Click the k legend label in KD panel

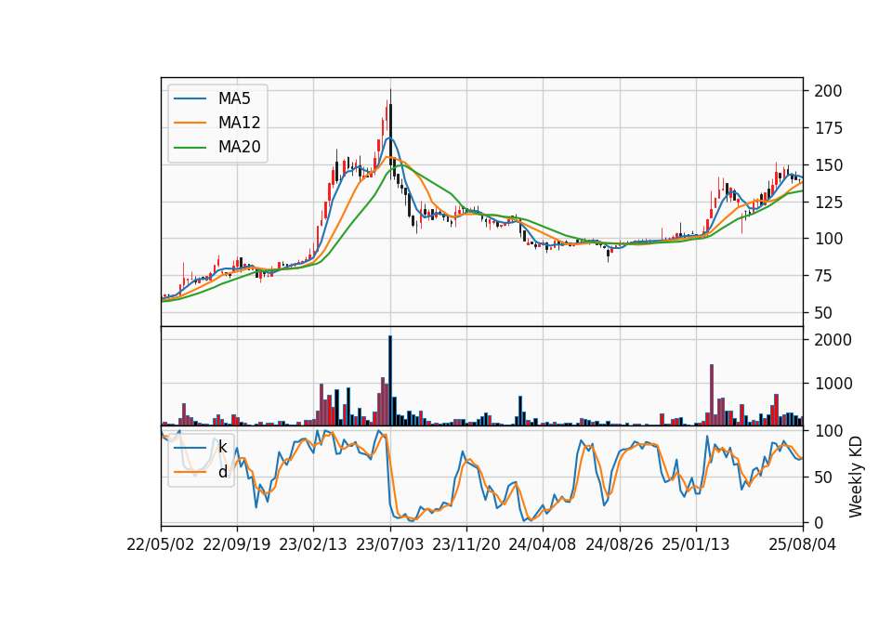click(x=222, y=447)
